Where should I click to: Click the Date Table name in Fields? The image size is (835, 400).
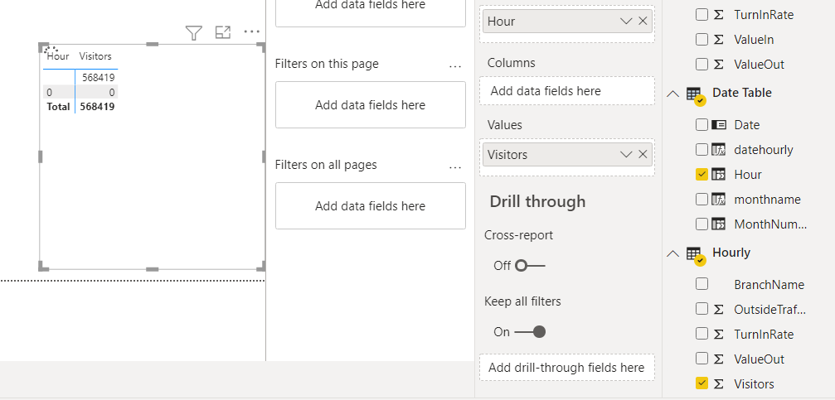(742, 93)
